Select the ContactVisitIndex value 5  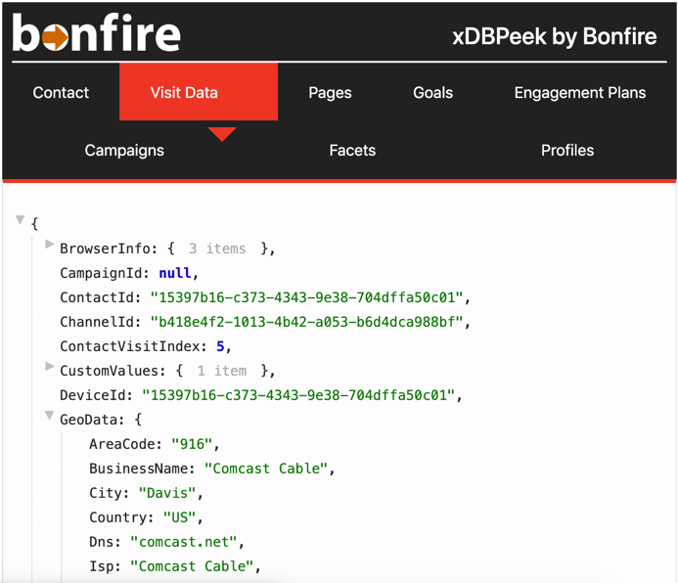(x=220, y=346)
